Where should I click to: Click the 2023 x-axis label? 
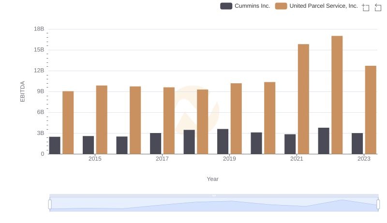pyautogui.click(x=364, y=159)
